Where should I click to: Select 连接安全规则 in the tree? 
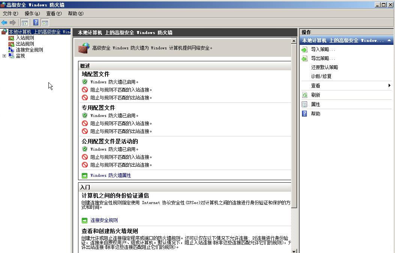30,50
